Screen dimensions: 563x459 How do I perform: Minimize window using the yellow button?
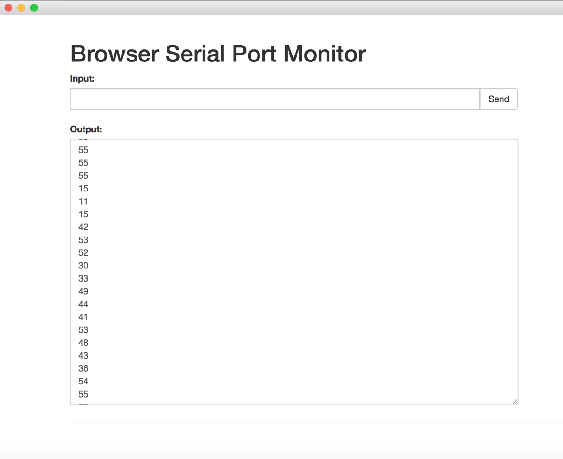(21, 8)
